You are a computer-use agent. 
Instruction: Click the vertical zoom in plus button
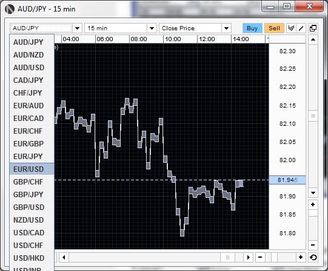pos(313,204)
